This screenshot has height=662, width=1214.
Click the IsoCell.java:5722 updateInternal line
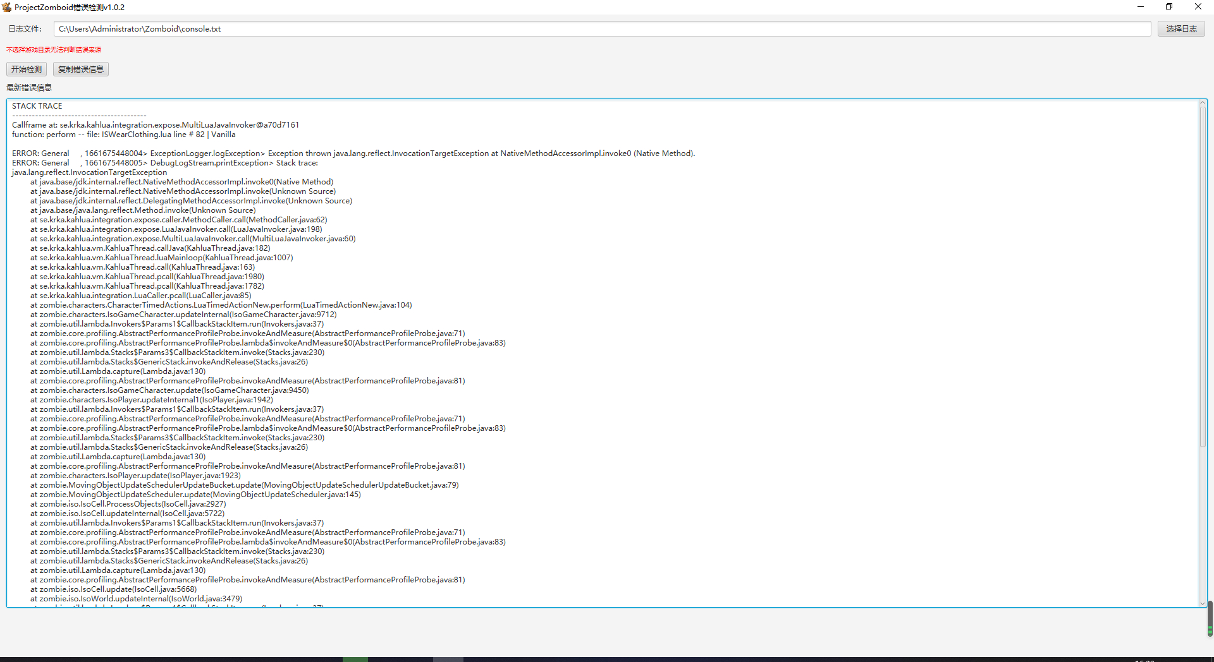coord(128,514)
